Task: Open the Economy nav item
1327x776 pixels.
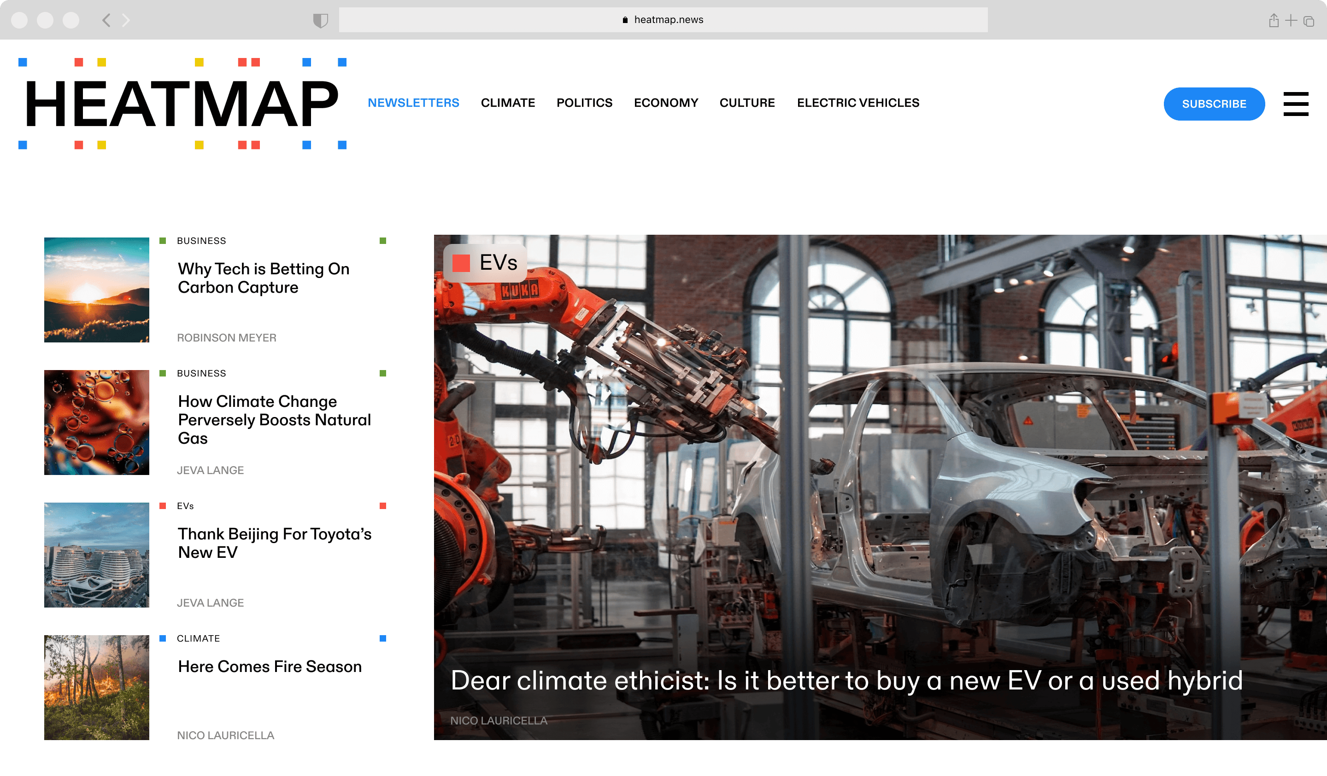Action: (666, 103)
